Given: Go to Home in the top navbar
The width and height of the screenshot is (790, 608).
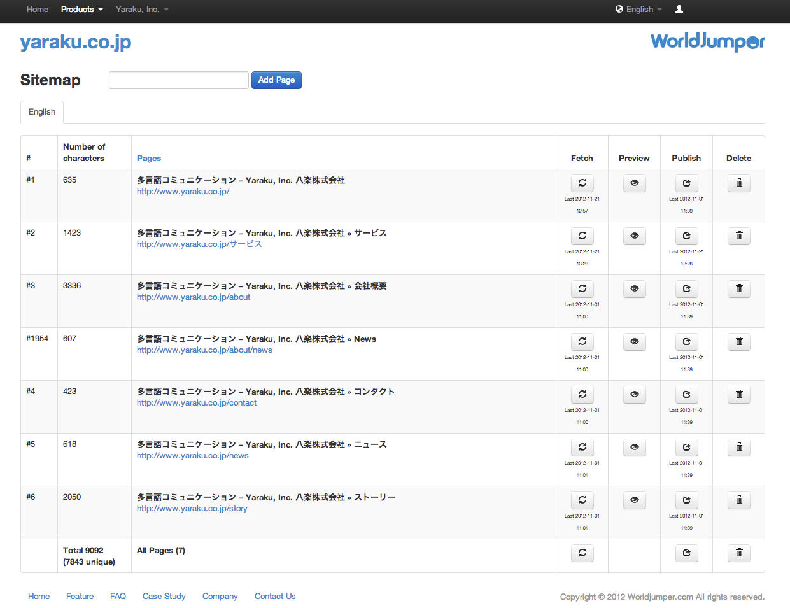Looking at the screenshot, I should (38, 9).
